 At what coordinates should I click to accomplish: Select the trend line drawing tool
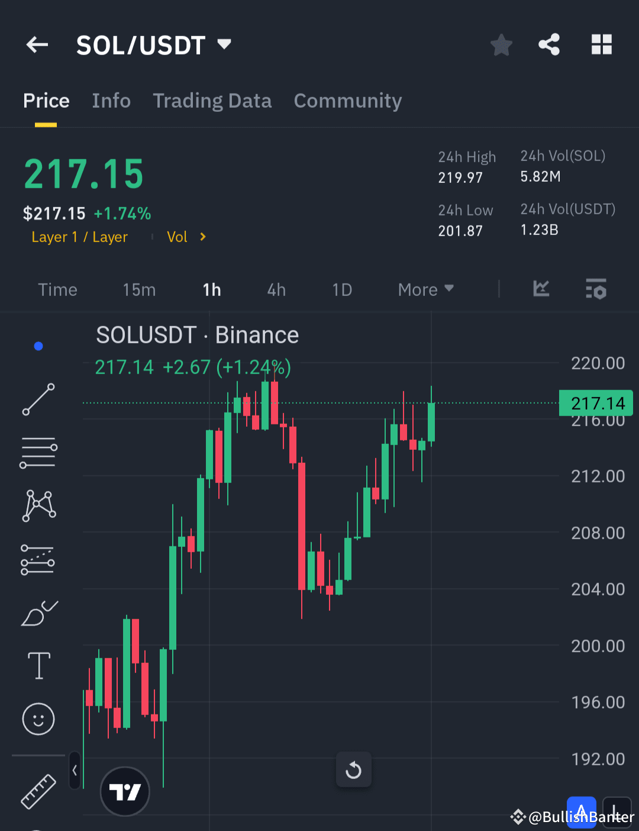tap(38, 400)
